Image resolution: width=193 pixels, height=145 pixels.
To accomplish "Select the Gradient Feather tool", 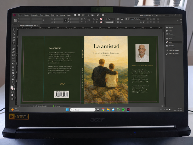I will pos(13,70).
